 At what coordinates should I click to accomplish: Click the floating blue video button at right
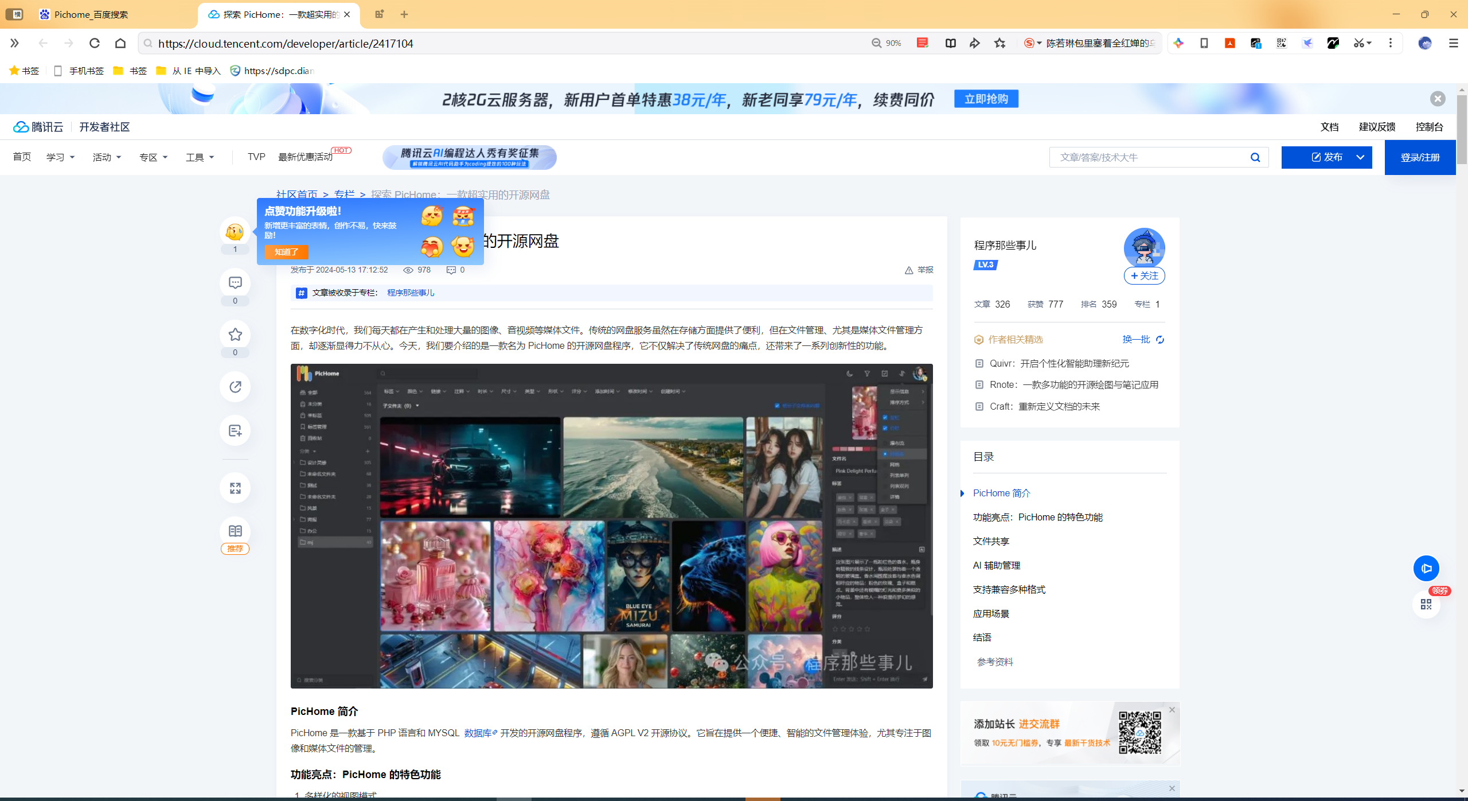click(x=1426, y=568)
